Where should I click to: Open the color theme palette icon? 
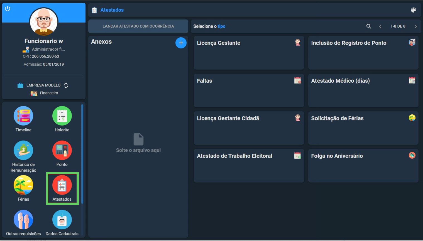pos(414,10)
